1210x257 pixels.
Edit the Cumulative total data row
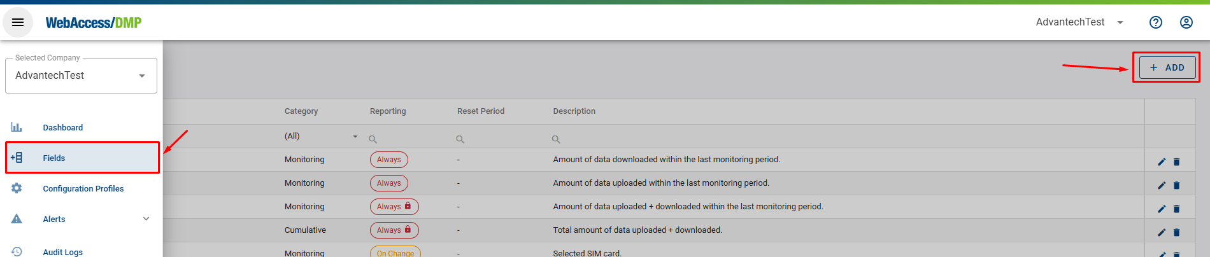(1162, 232)
